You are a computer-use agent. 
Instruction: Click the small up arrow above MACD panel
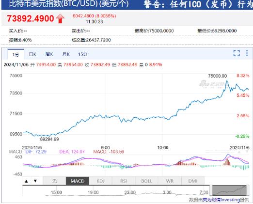pyautogui.click(x=239, y=152)
